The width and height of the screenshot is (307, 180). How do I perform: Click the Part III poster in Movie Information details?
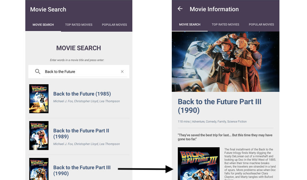pyautogui.click(x=199, y=164)
